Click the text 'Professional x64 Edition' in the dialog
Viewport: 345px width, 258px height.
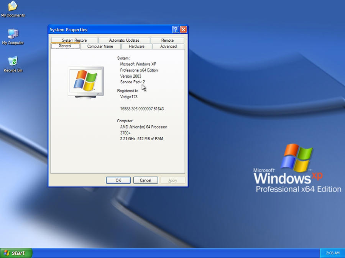pyautogui.click(x=139, y=70)
